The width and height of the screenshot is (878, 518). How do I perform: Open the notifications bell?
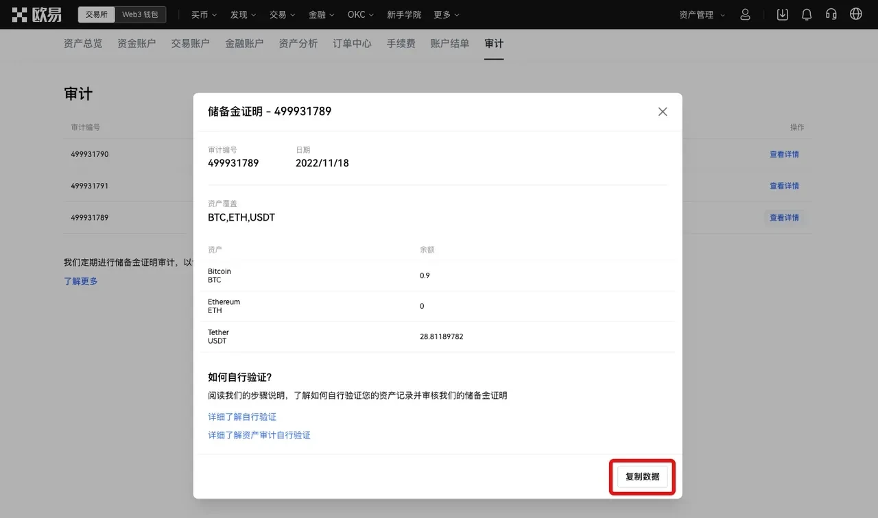click(807, 14)
